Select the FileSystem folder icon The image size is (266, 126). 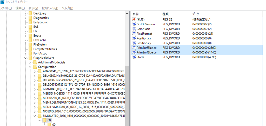[30, 45]
